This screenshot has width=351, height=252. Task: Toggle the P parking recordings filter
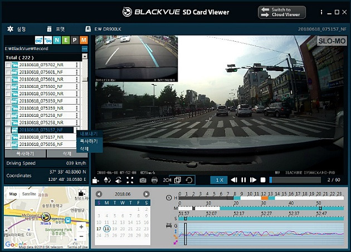[x=75, y=40]
